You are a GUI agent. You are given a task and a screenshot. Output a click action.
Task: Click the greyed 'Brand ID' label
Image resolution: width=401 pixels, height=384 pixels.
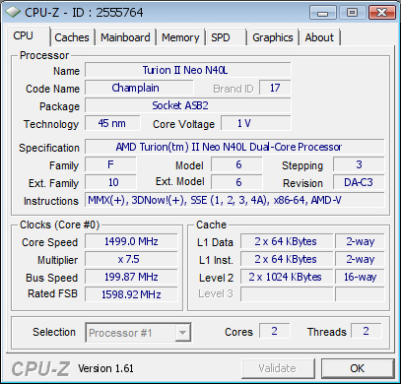(234, 89)
